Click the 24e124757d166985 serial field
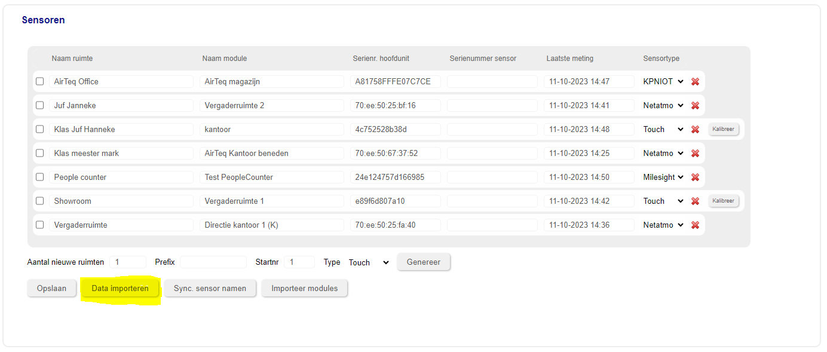 point(396,177)
